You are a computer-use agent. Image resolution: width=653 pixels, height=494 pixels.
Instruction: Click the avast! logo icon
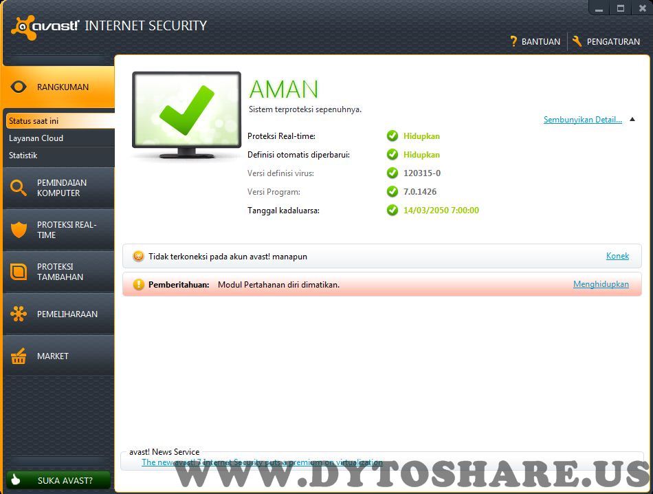(23, 27)
